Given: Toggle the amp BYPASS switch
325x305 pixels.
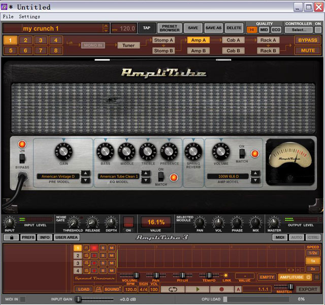Looking at the screenshot, I should tap(22, 159).
